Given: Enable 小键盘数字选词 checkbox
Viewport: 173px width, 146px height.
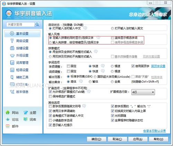Looking at the screenshot, I should (x=50, y=120).
